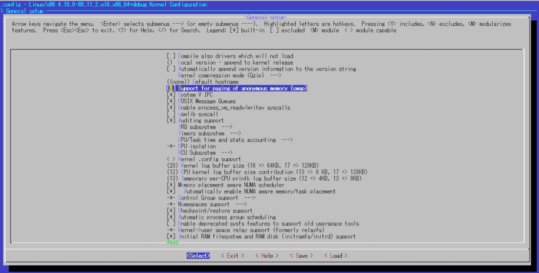Click the Exit button
The height and width of the screenshot is (273, 539).
pos(232,256)
